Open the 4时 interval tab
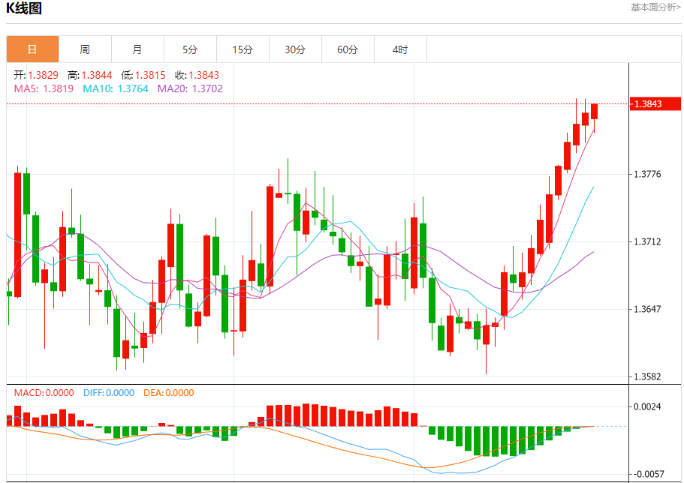Screen dimensions: 684x483 tap(400, 49)
